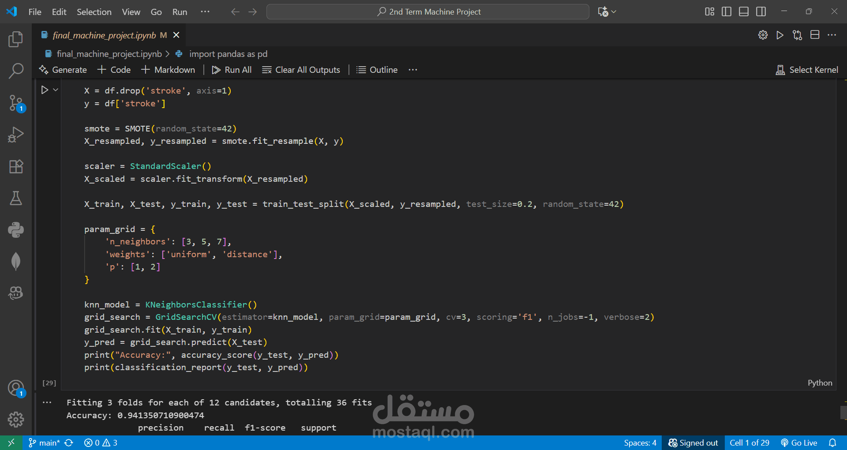Click Select Kernel button
847x450 pixels.
coord(807,70)
